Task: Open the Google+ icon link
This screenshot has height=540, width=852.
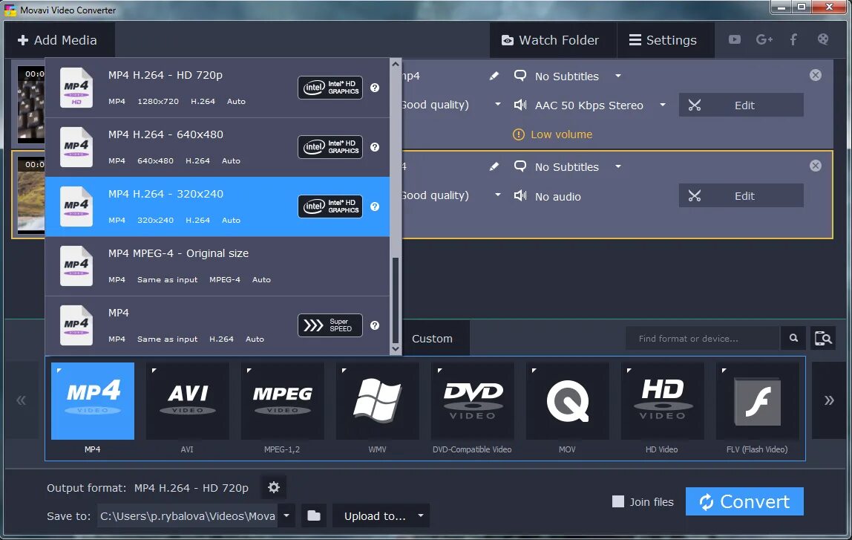Action: coord(764,39)
